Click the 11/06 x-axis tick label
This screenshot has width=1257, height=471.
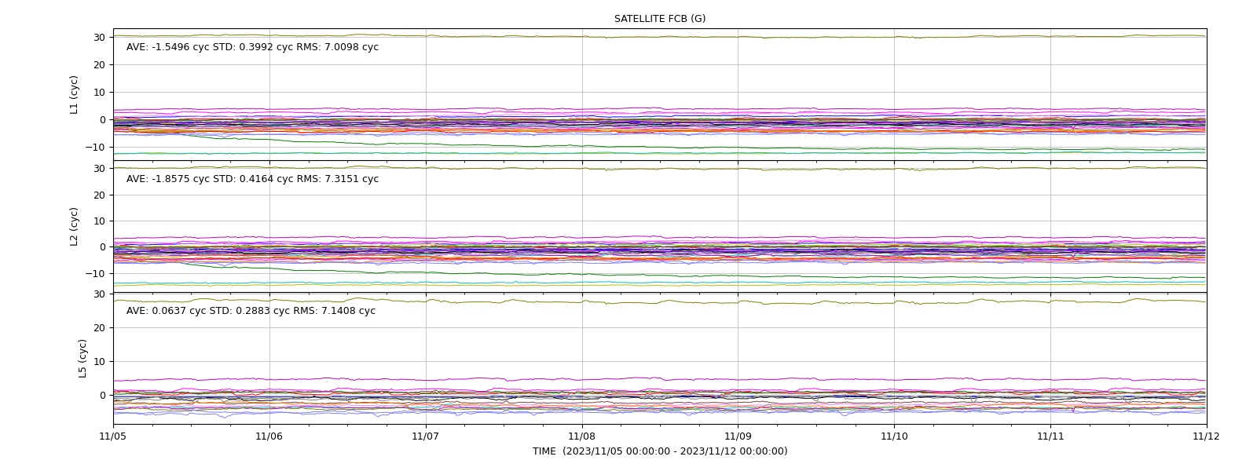tap(269, 436)
